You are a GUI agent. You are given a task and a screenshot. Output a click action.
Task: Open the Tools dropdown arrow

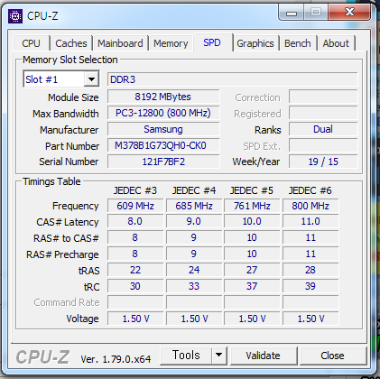(x=218, y=356)
